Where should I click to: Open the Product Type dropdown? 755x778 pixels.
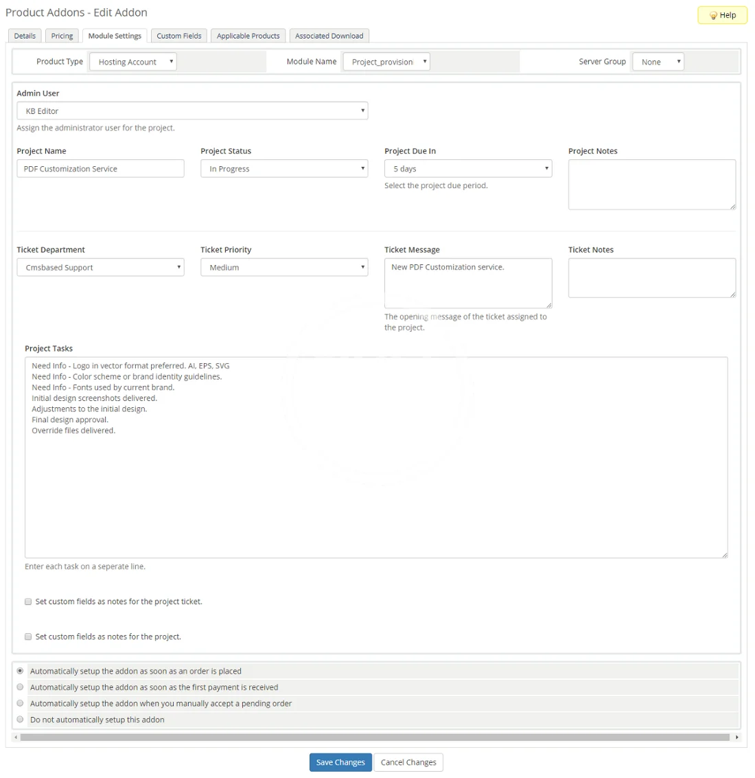[133, 62]
